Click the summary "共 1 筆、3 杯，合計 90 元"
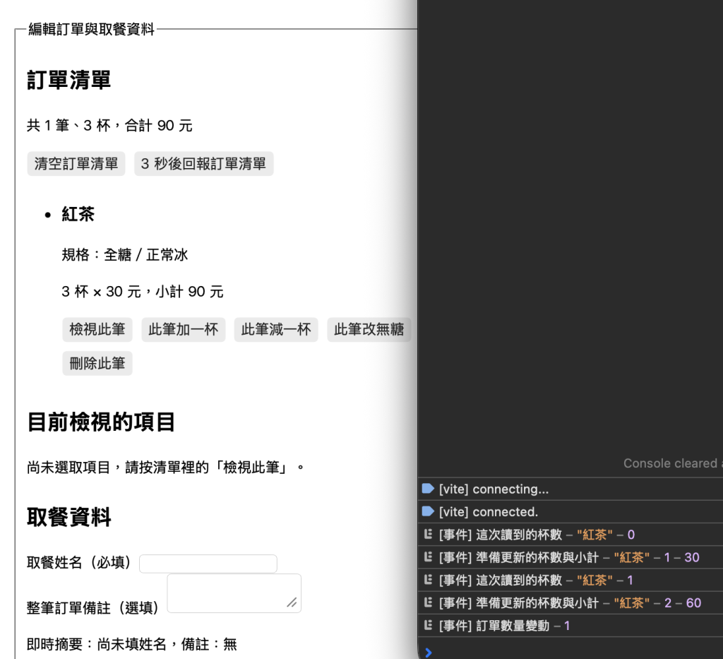723x659 pixels. 109,126
